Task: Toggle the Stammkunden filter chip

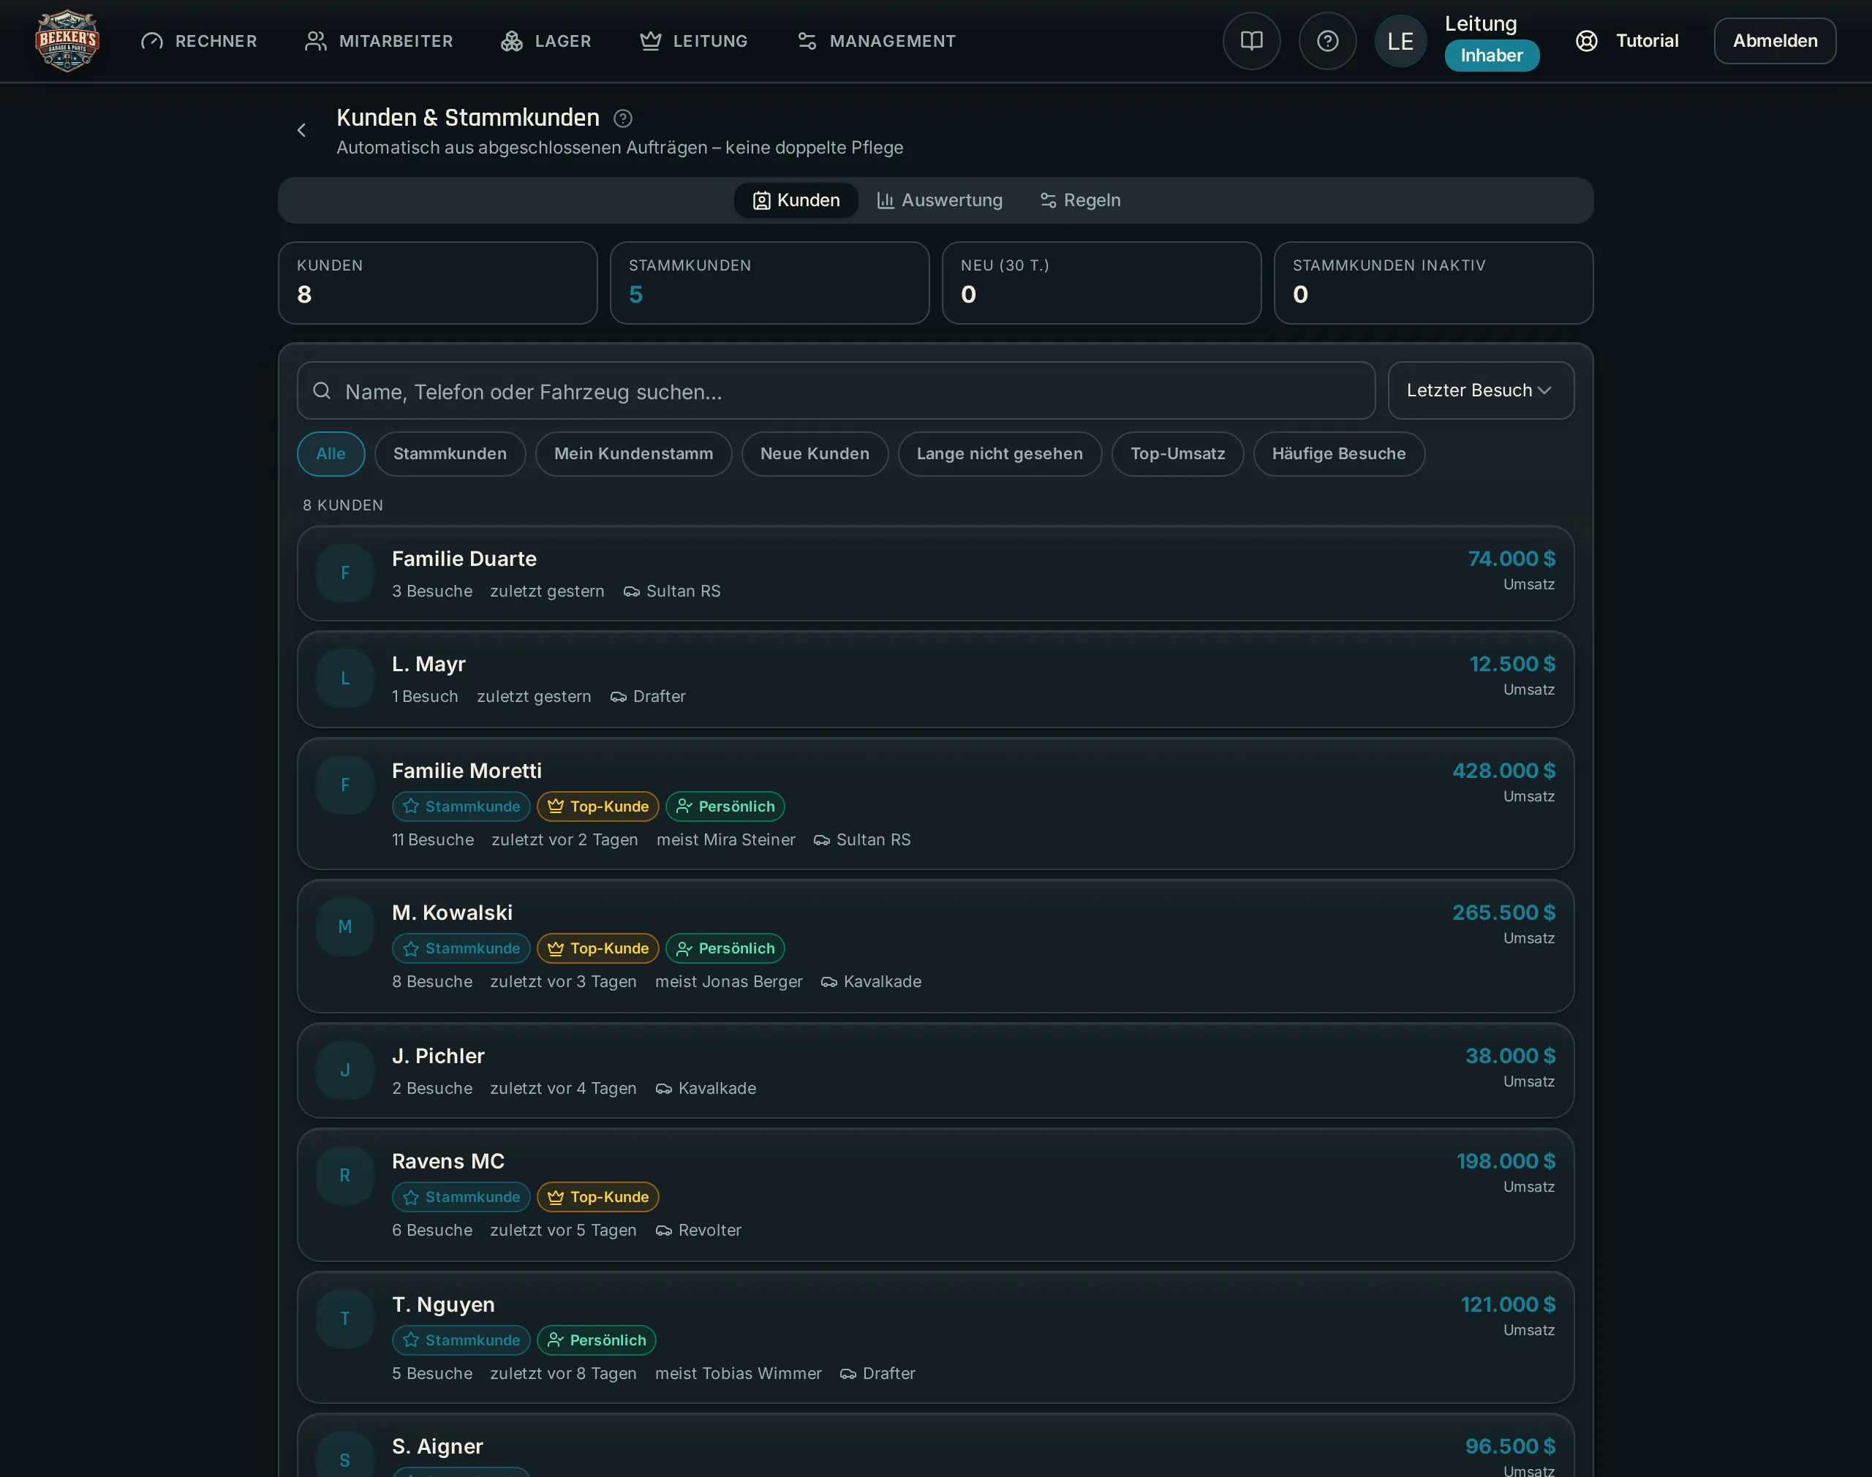Action: tap(450, 454)
